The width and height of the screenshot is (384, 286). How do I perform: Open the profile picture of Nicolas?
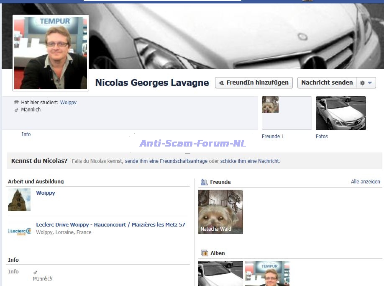click(x=51, y=53)
